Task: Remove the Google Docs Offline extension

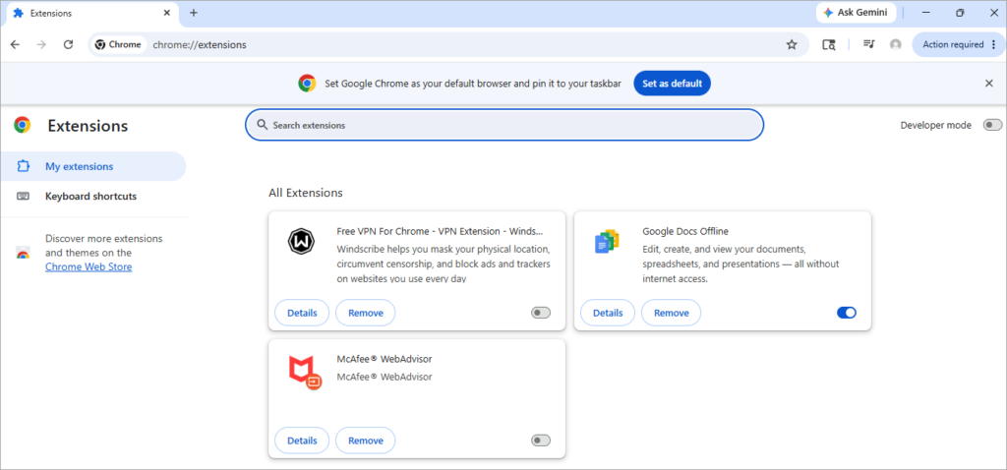Action: coord(671,313)
